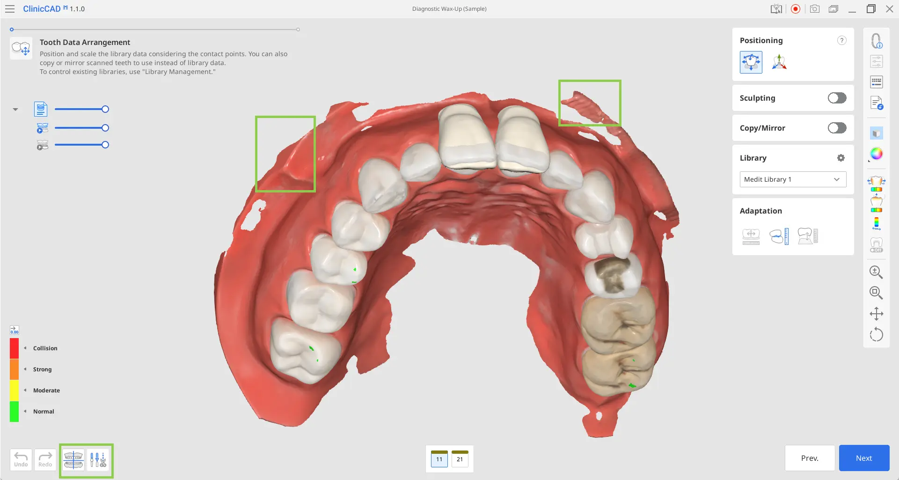Image resolution: width=899 pixels, height=480 pixels.
Task: Select tooth number 11 tab
Action: point(439,459)
